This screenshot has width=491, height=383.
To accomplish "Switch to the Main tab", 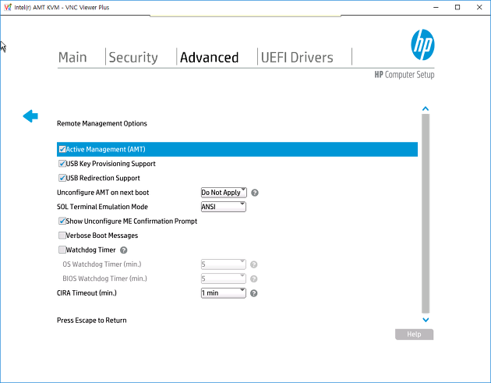I will click(x=72, y=58).
